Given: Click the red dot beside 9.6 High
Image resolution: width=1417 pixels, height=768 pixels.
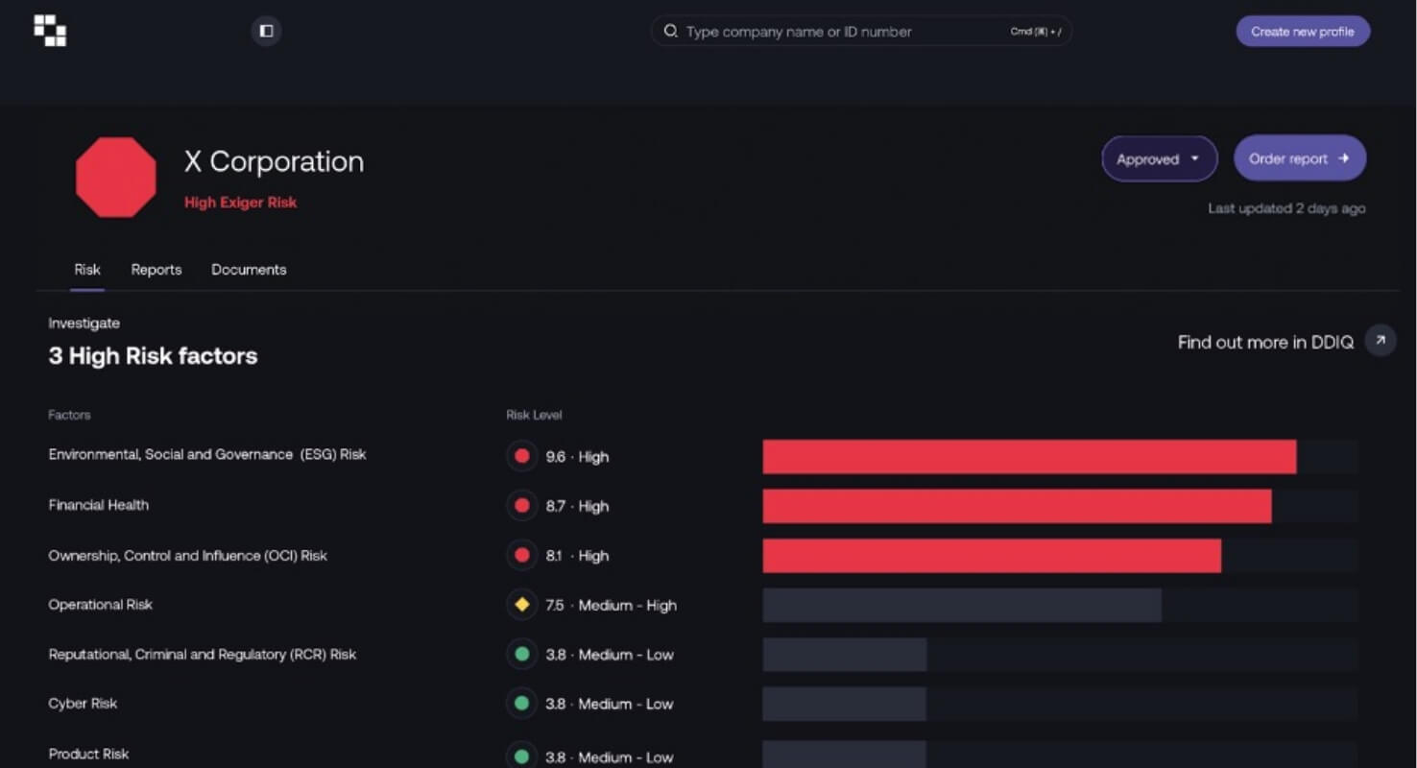Looking at the screenshot, I should [522, 456].
